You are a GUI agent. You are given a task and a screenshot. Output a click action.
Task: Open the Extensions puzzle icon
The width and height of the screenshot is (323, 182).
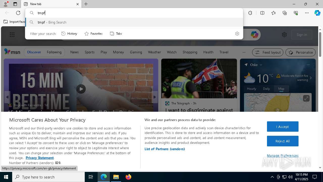[x=250, y=13]
